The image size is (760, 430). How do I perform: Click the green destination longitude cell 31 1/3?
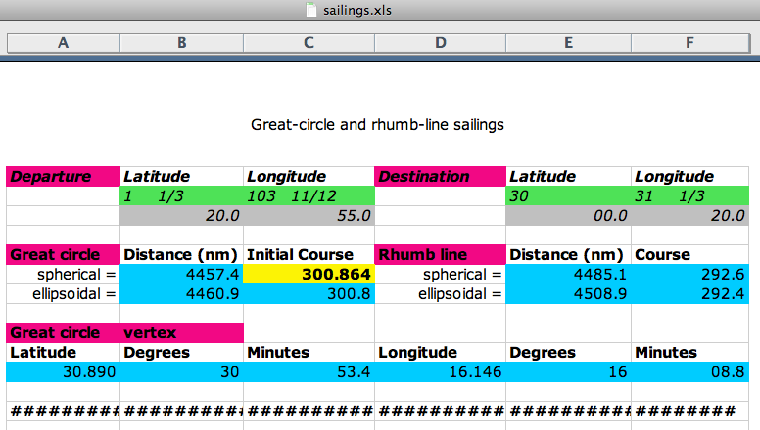(689, 195)
